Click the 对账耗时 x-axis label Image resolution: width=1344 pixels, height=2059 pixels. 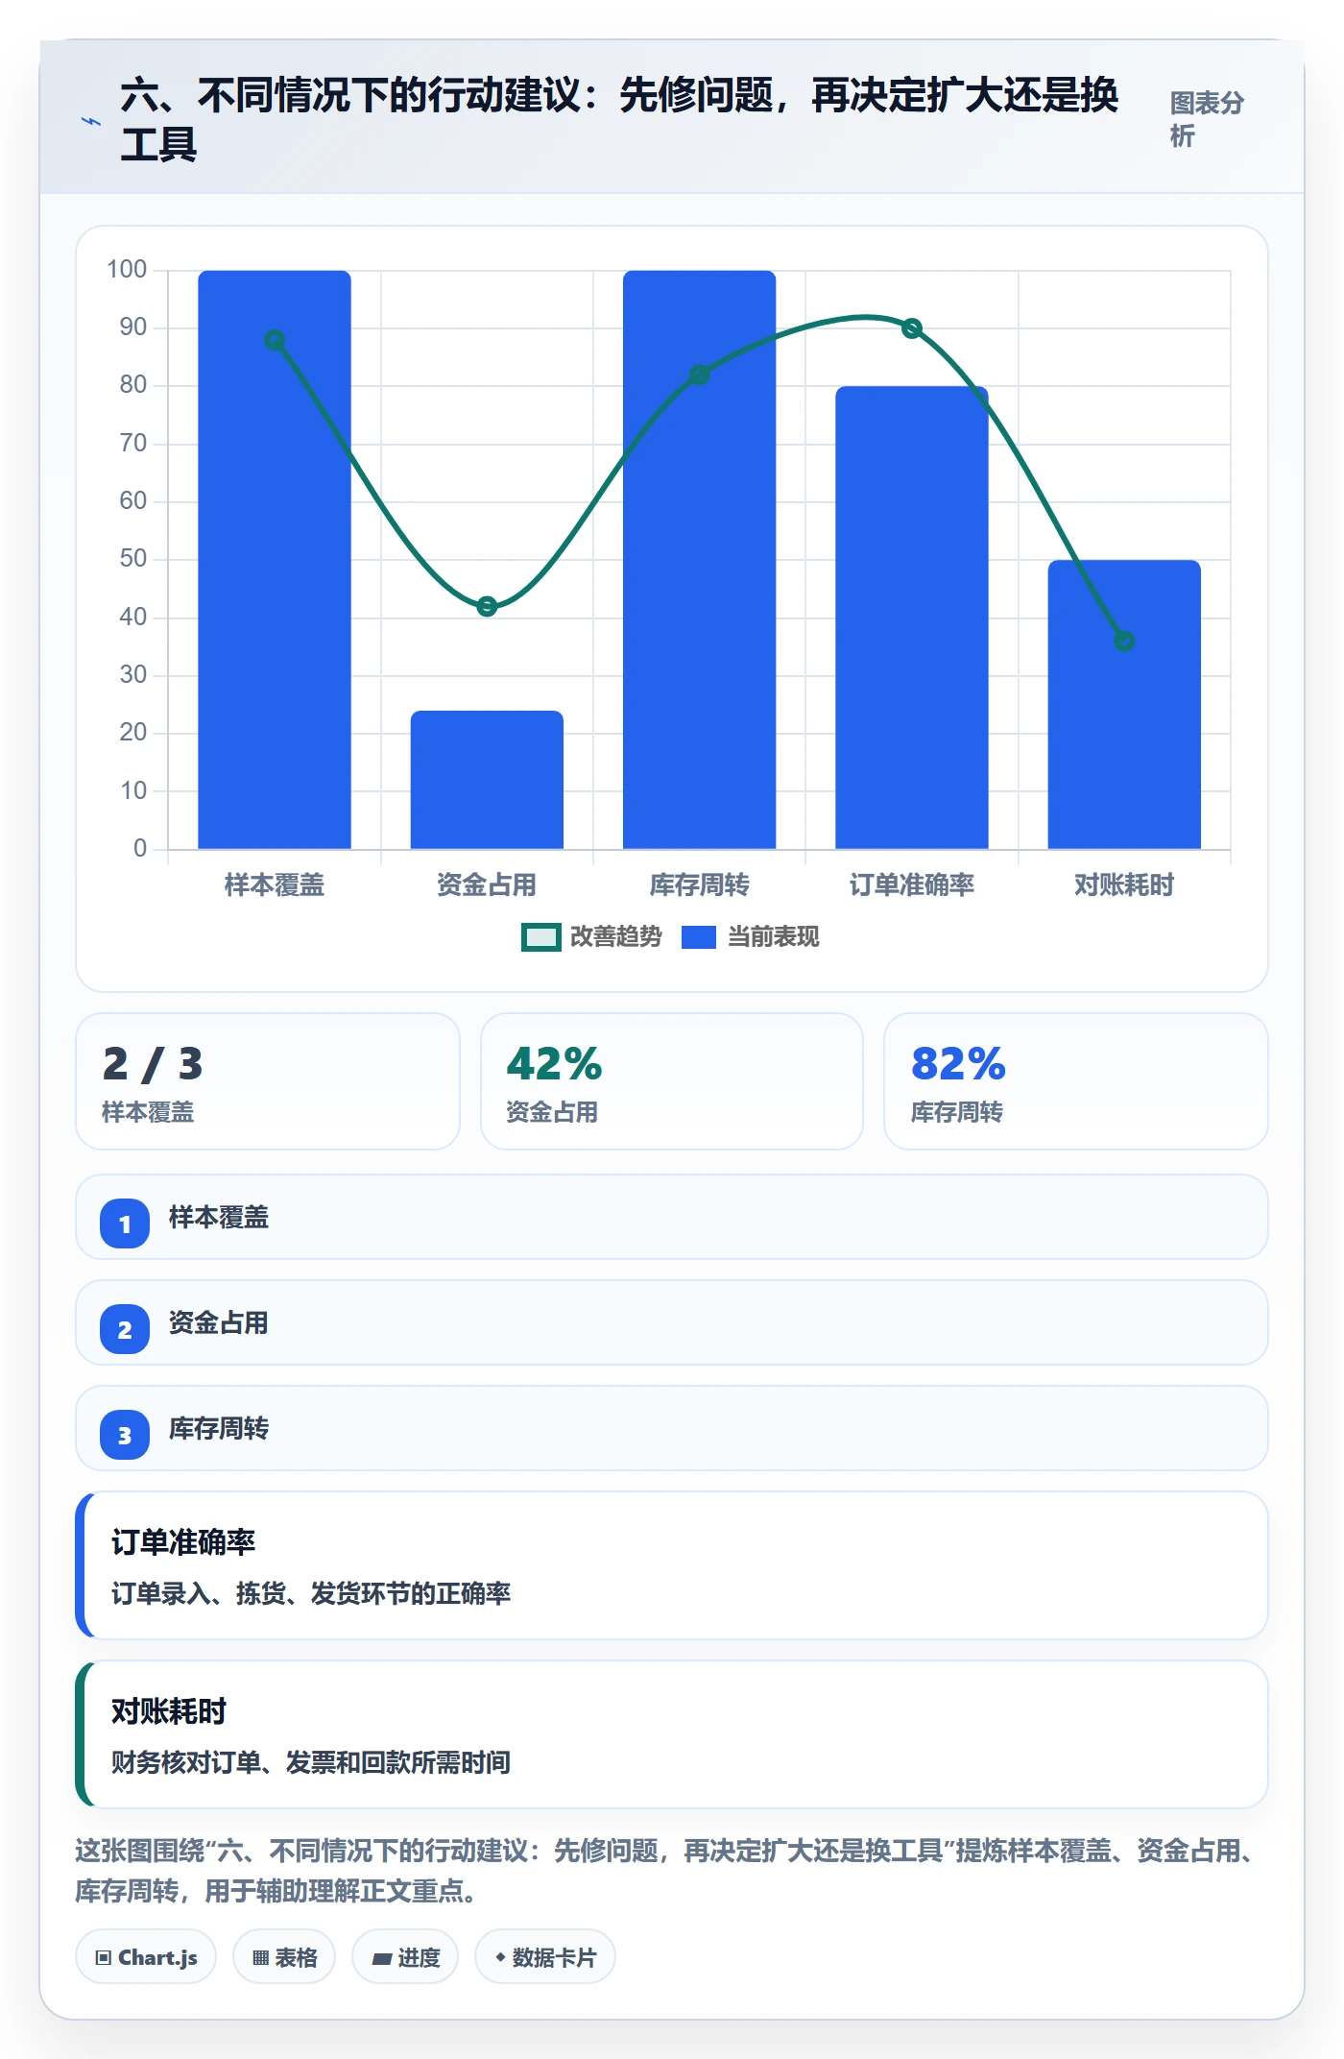[1124, 884]
